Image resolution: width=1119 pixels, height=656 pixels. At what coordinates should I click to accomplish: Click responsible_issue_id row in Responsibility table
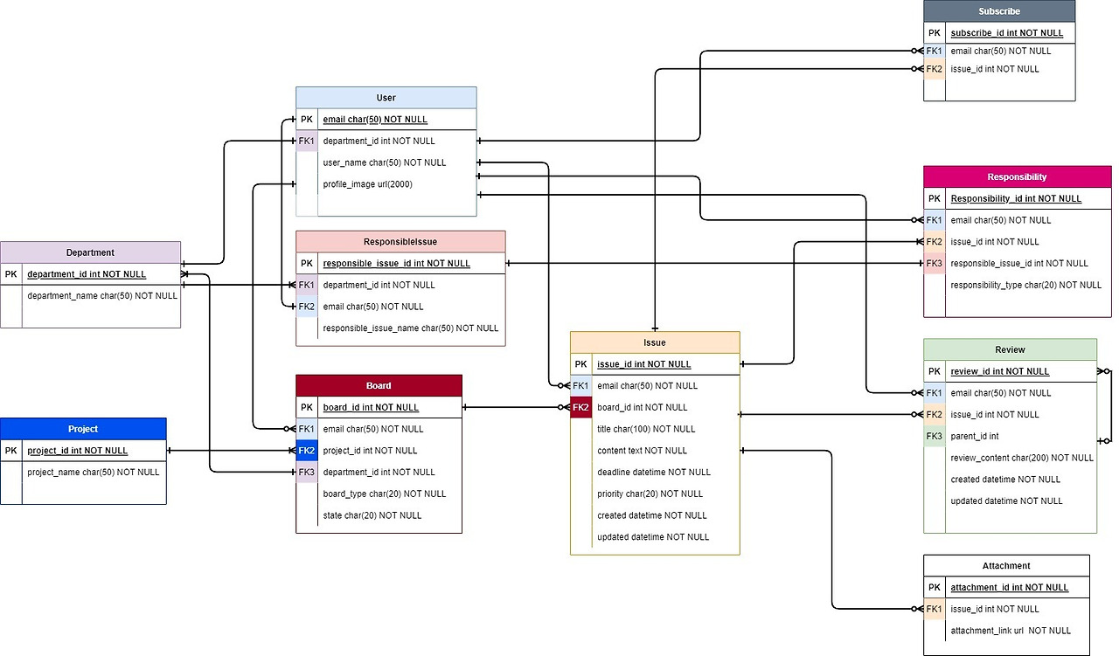1018,263
